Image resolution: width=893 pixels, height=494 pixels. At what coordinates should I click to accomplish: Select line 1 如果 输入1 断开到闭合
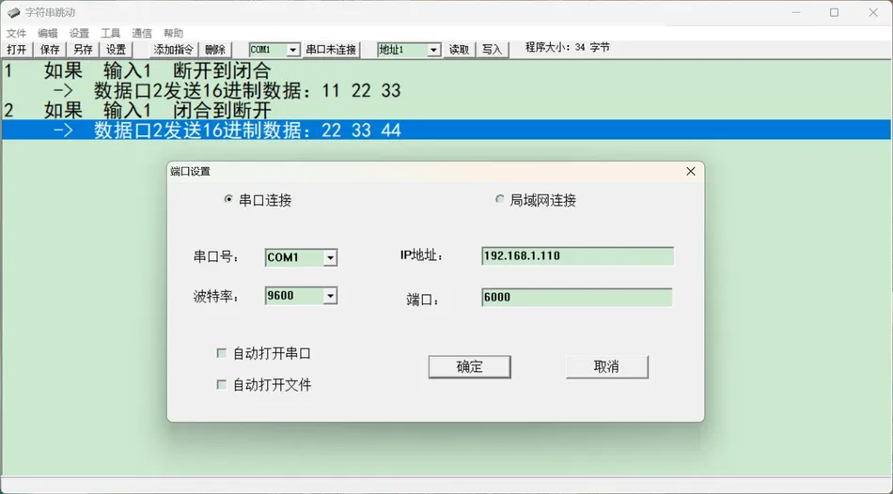coord(446,70)
